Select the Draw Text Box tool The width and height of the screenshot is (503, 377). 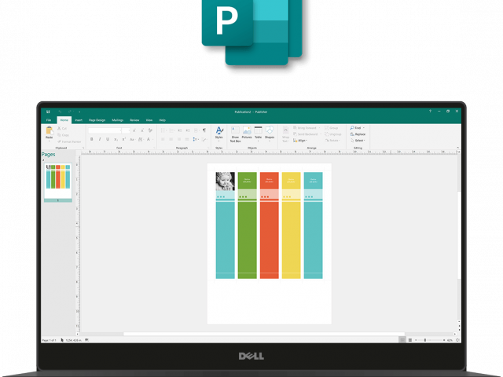point(235,133)
